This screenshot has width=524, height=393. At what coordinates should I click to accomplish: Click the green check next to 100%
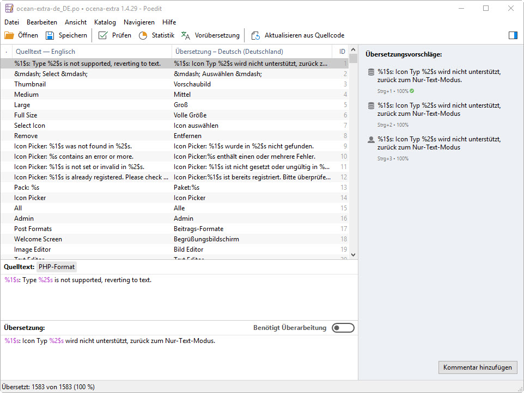(412, 91)
